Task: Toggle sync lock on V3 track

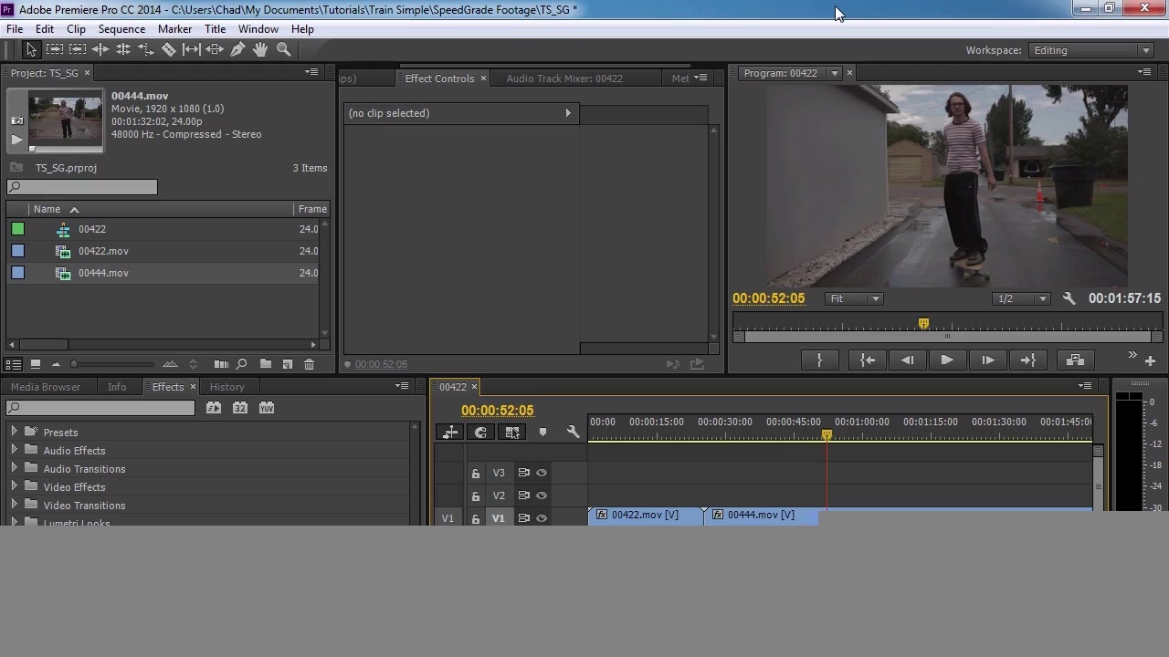Action: [x=523, y=473]
